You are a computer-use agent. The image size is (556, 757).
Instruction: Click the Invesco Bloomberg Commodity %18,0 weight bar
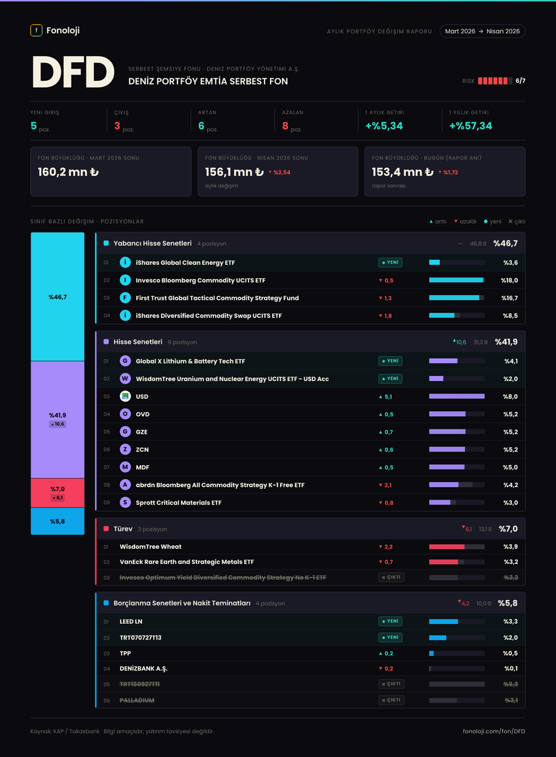click(x=457, y=280)
